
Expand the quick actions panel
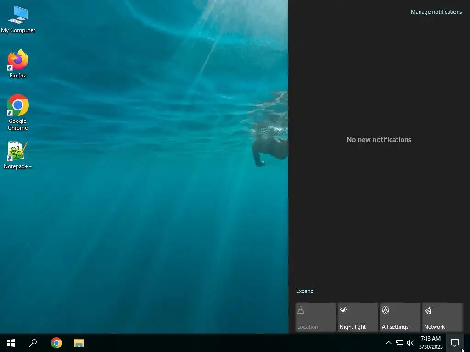tap(305, 291)
